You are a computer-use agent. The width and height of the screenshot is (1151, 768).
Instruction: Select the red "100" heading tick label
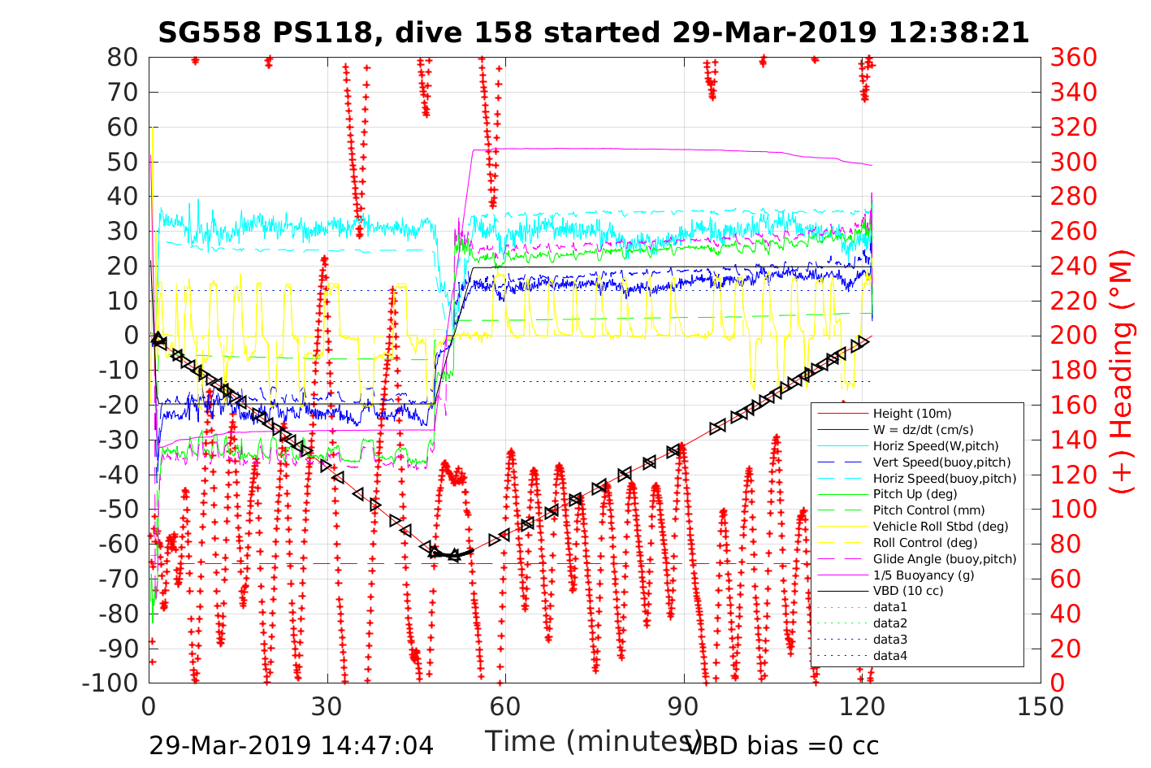pyautogui.click(x=1074, y=509)
